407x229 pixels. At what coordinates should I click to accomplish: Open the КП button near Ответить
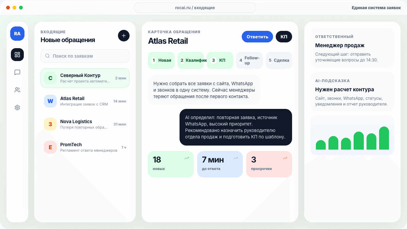tap(284, 36)
